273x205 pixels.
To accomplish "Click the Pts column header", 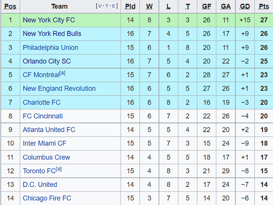I will point(264,6).
